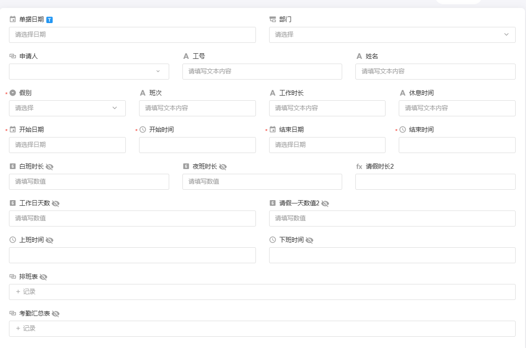
Task: Open the 假别 leave type dropdown
Action: [67, 108]
